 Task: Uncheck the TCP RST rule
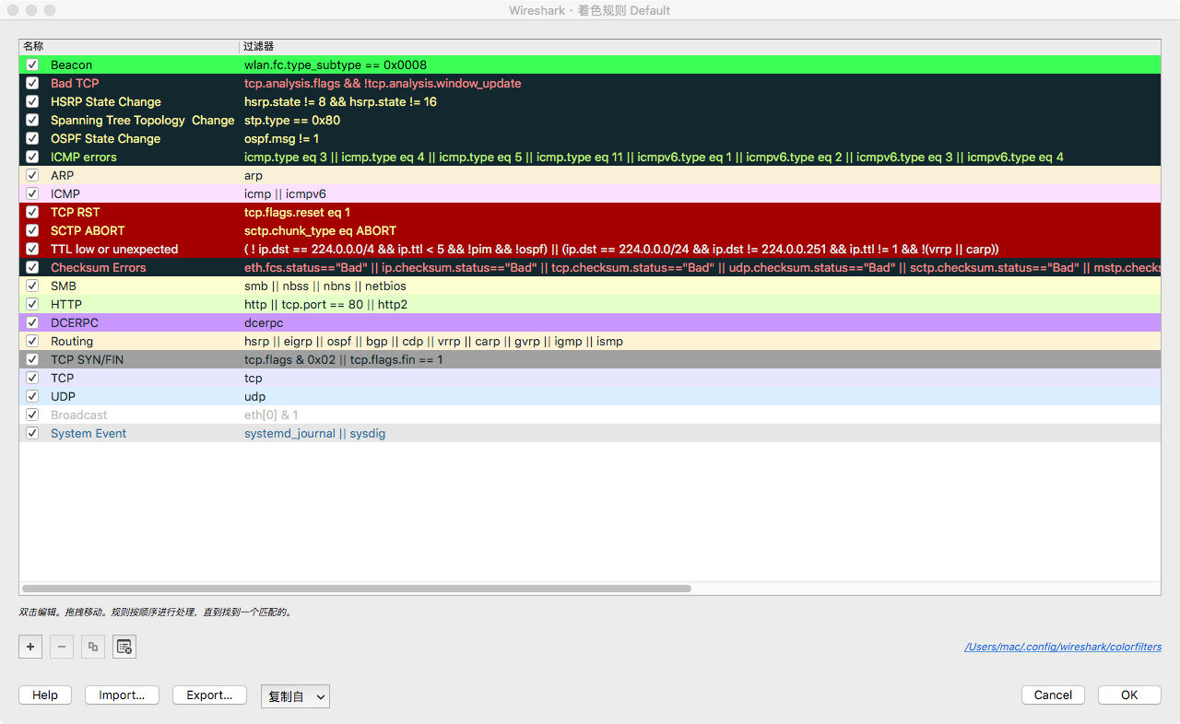(32, 213)
